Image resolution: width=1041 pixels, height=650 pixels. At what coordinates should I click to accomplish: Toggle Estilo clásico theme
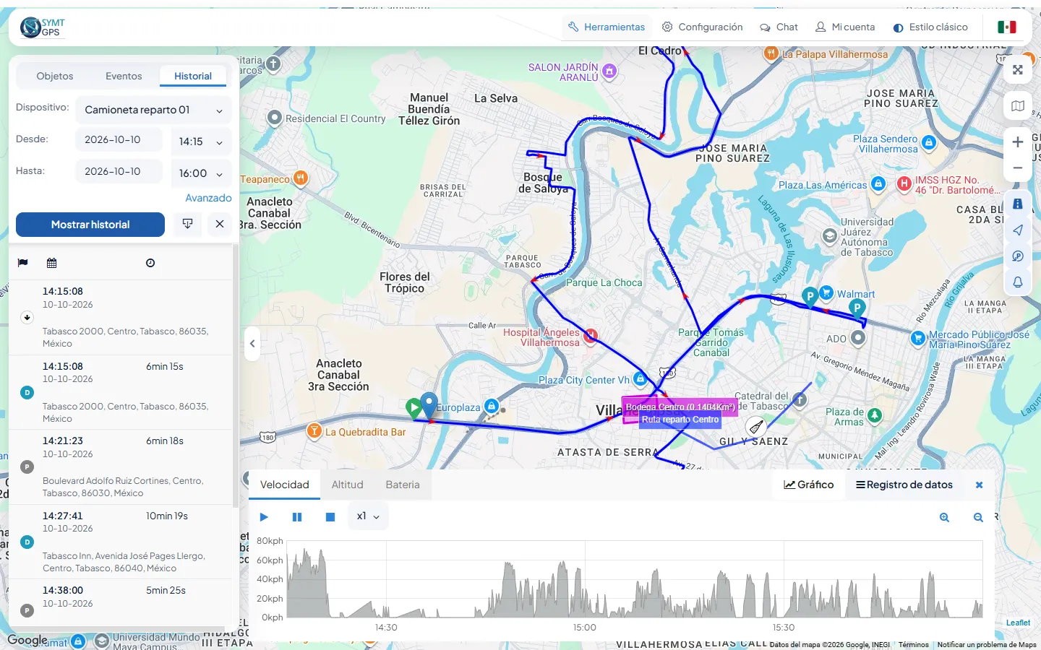coord(930,27)
